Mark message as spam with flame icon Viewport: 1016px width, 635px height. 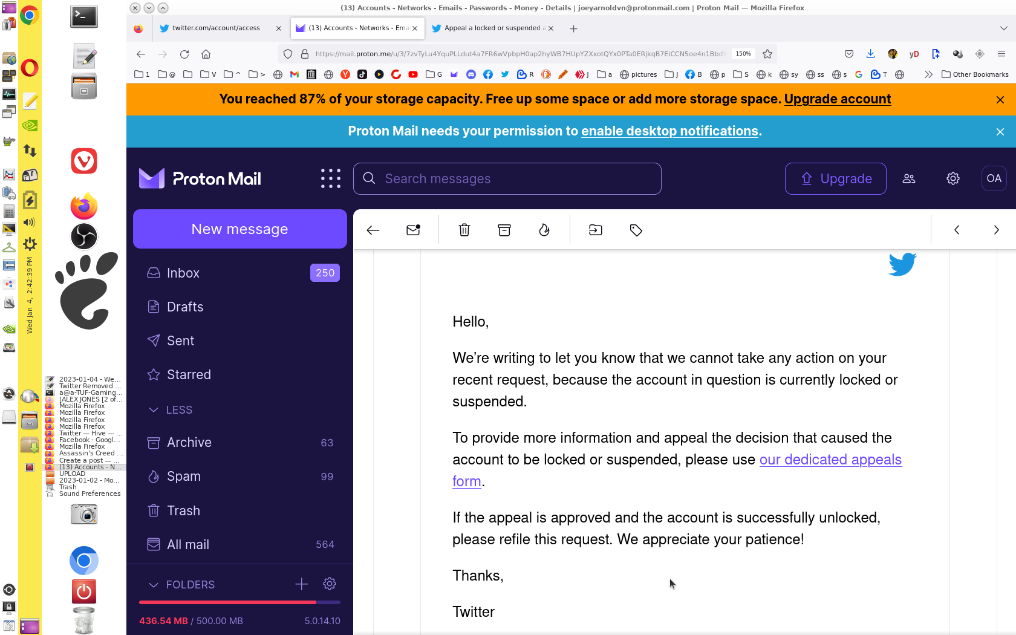544,230
